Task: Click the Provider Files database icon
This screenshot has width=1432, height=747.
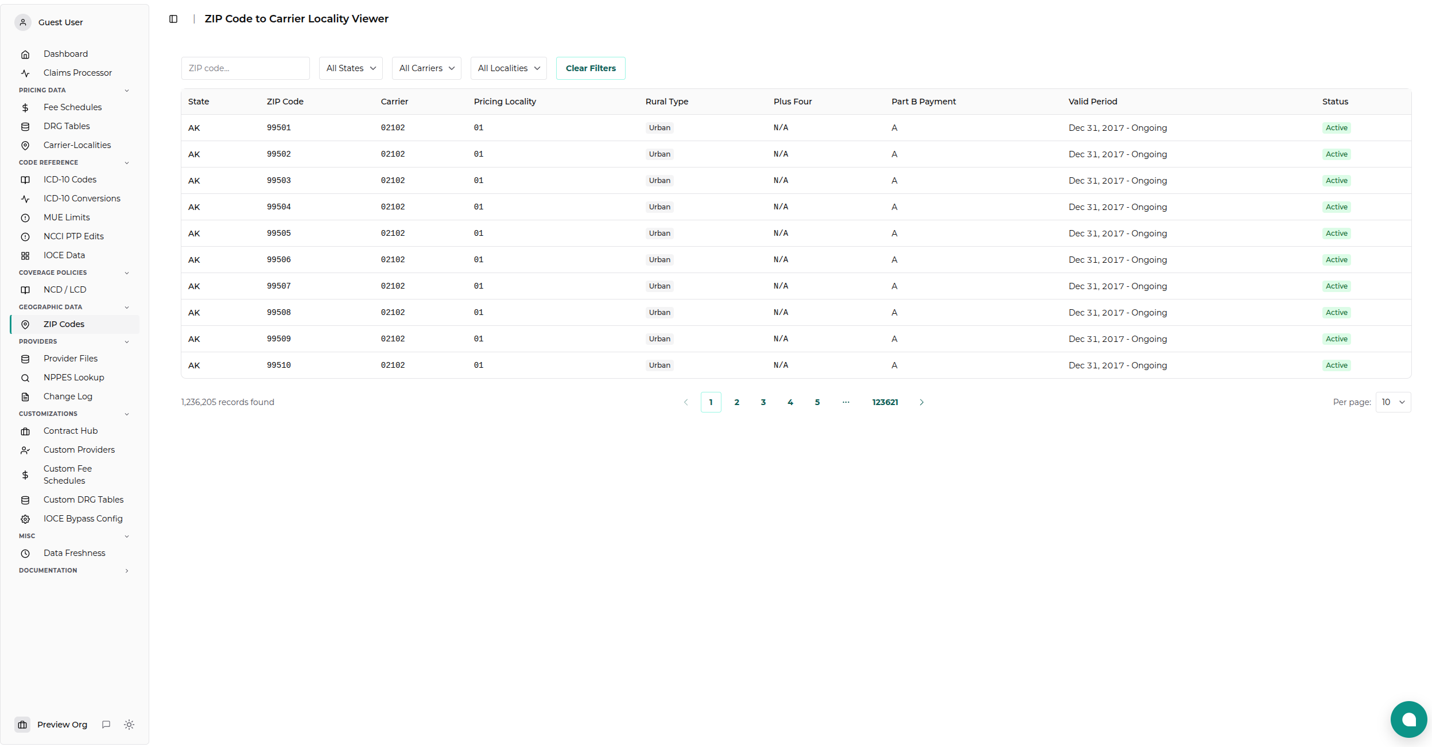Action: [25, 359]
